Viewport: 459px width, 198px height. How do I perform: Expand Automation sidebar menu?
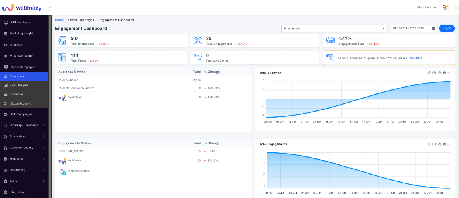click(24, 137)
